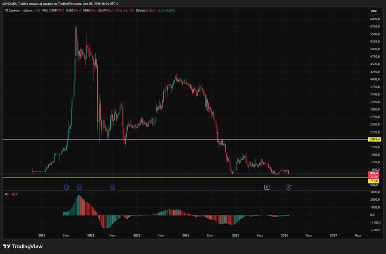
Task: Click the purple lightning event icon
Action: [x=288, y=187]
